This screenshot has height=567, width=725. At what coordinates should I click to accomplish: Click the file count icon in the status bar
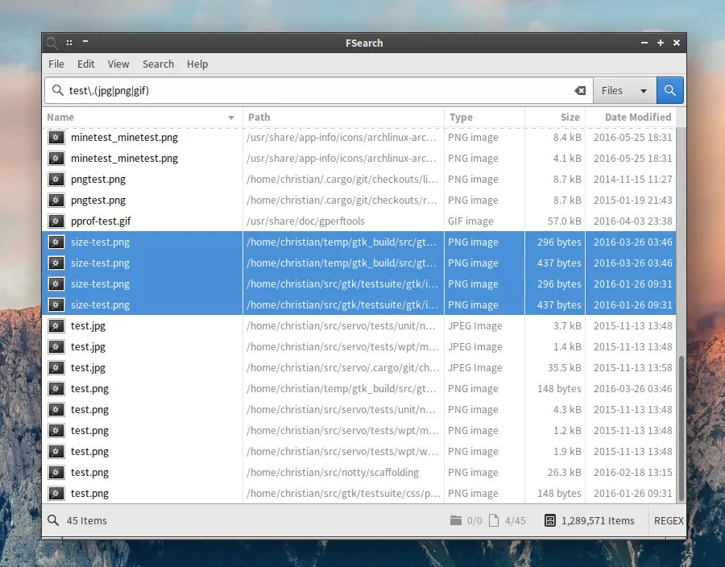pos(495,521)
